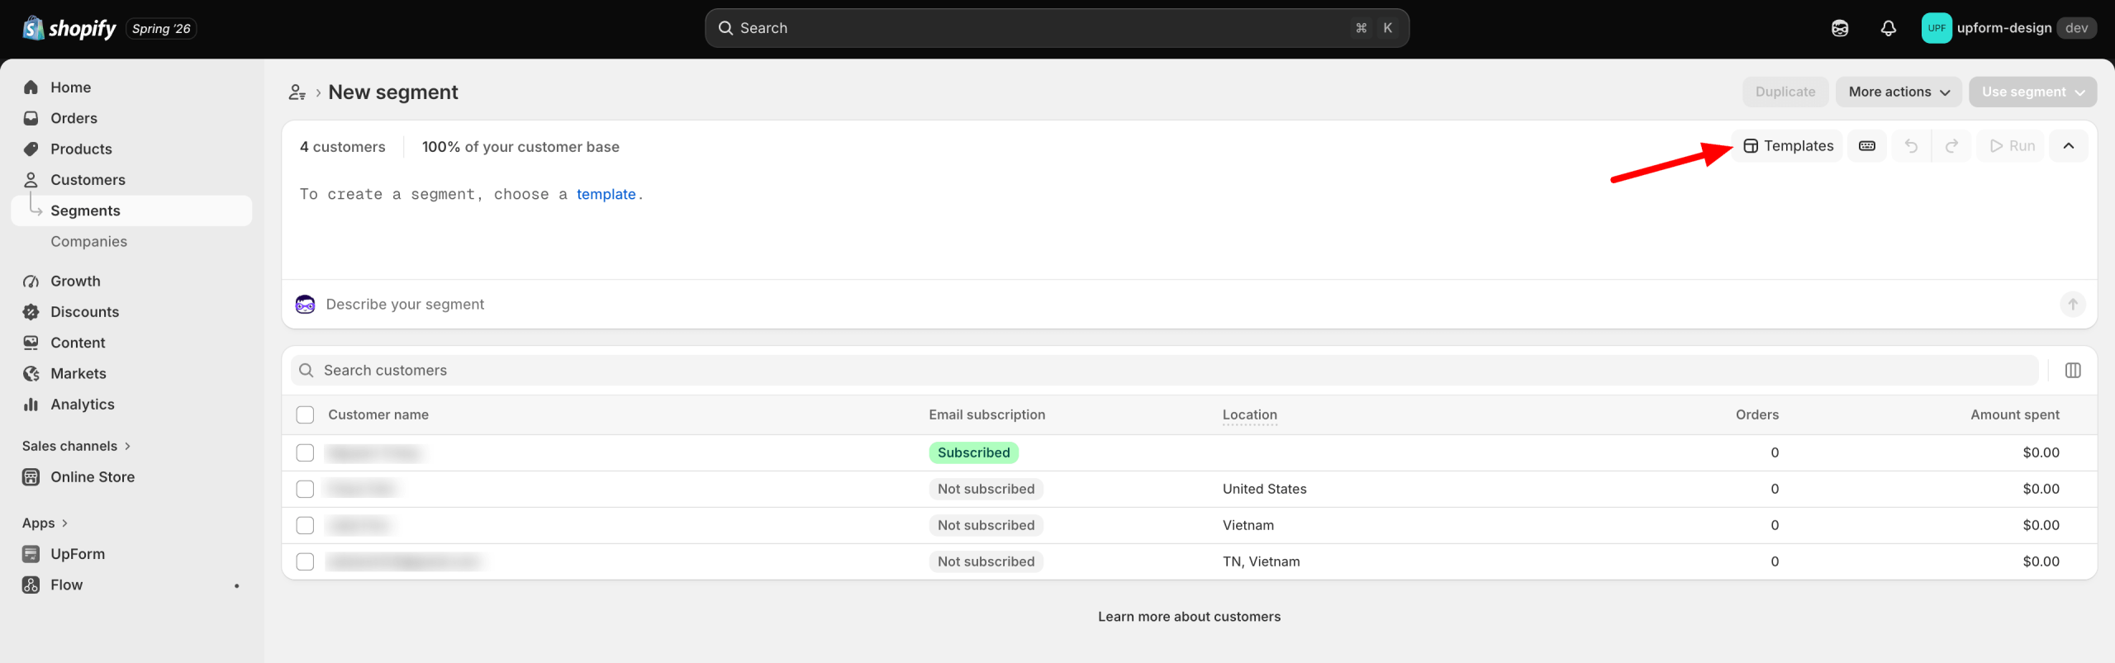
Task: Click the redo arrow in the editor
Action: (x=1951, y=146)
